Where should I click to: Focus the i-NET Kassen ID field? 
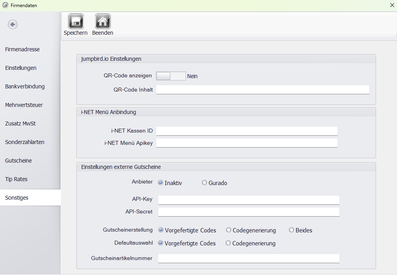pyautogui.click(x=247, y=131)
